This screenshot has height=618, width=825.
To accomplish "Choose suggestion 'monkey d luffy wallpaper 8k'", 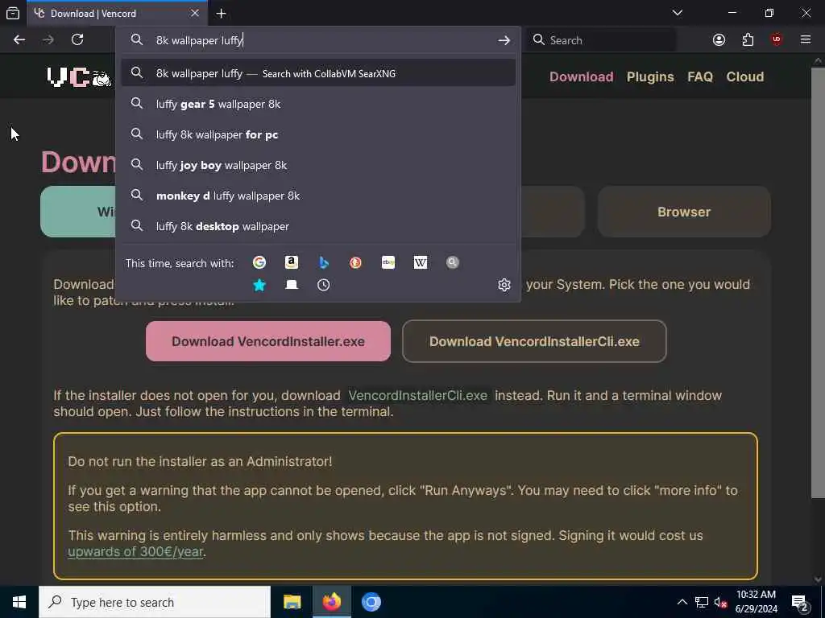I will tap(317, 196).
